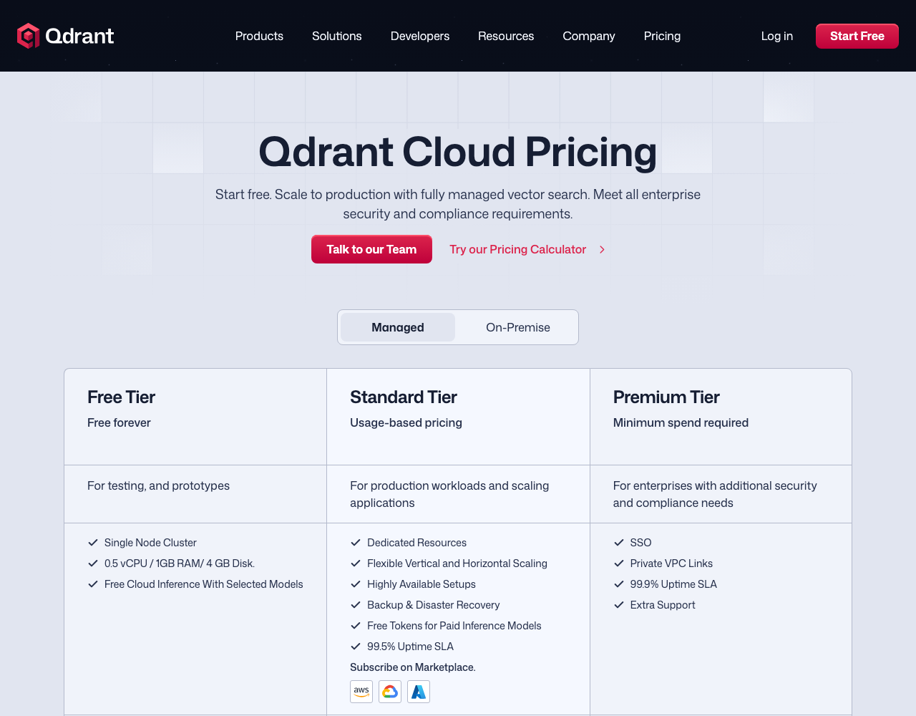
Task: Select the Managed tab
Action: (x=398, y=327)
